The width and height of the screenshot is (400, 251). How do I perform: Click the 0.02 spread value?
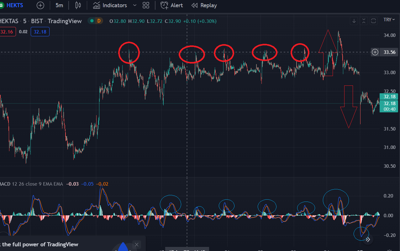[23, 32]
